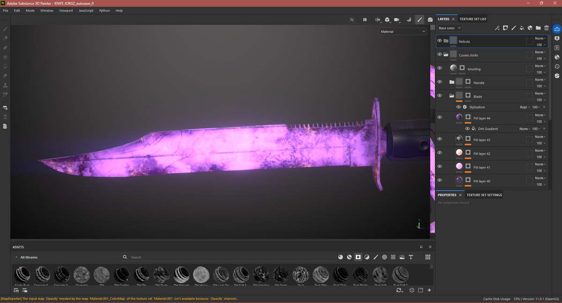The width and height of the screenshot is (562, 303).
Task: Open the Viewport menu
Action: [66, 10]
